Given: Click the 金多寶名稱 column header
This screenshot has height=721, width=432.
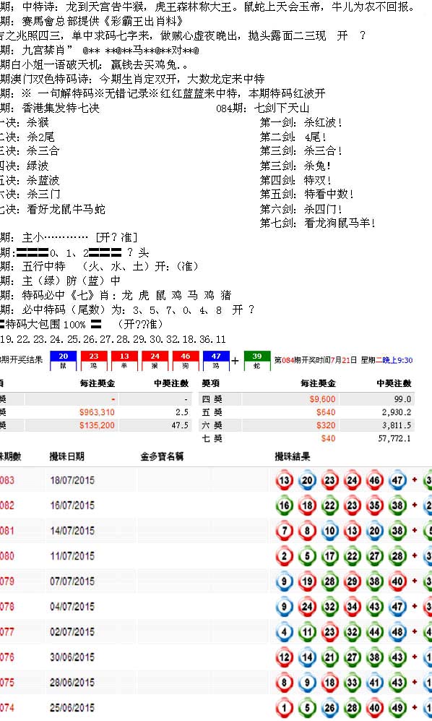Looking at the screenshot, I should point(162,456).
